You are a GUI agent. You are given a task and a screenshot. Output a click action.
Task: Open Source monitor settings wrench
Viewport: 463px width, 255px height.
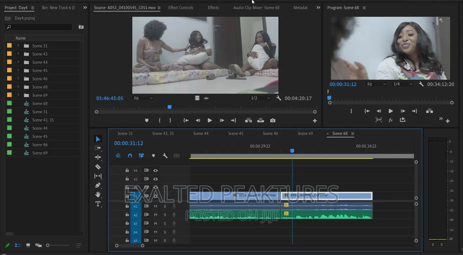279,98
